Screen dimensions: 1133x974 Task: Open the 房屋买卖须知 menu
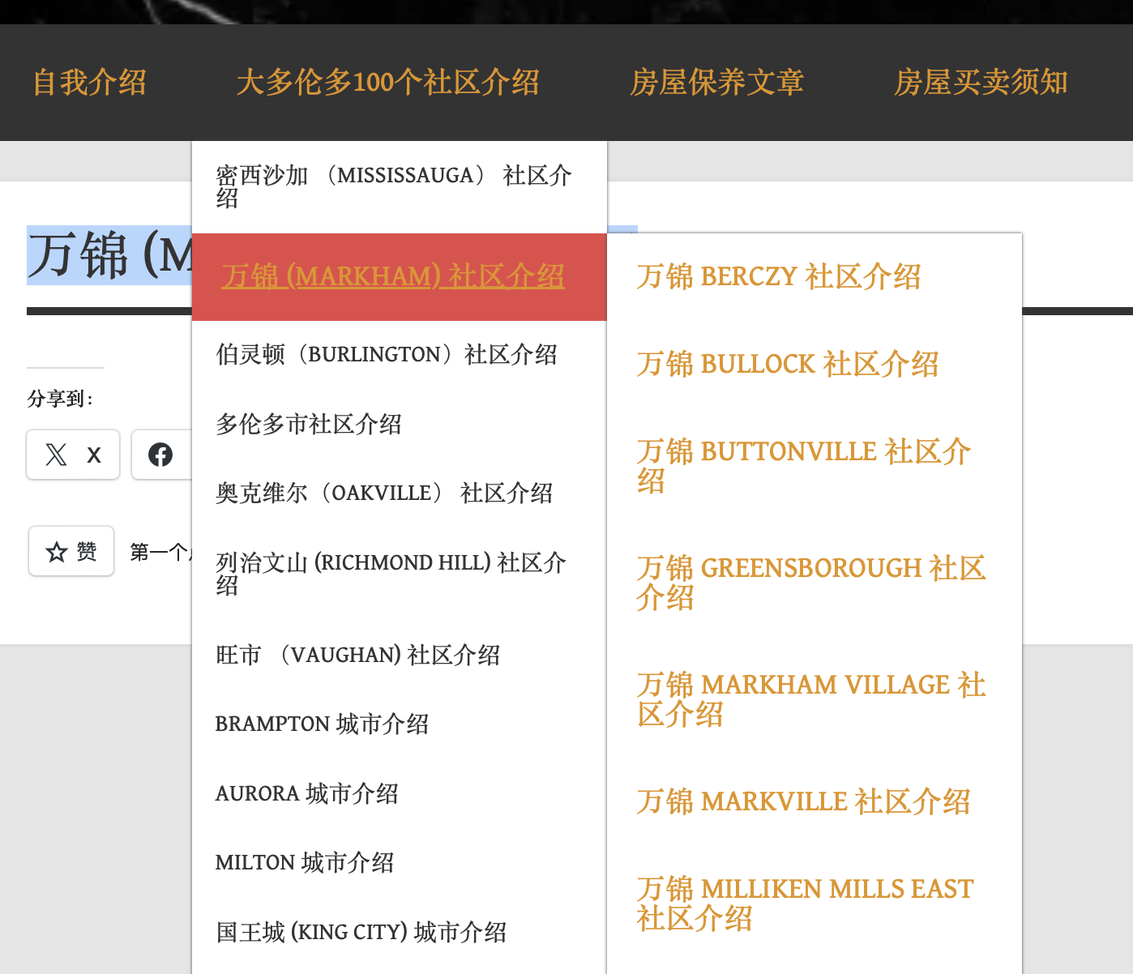click(981, 83)
